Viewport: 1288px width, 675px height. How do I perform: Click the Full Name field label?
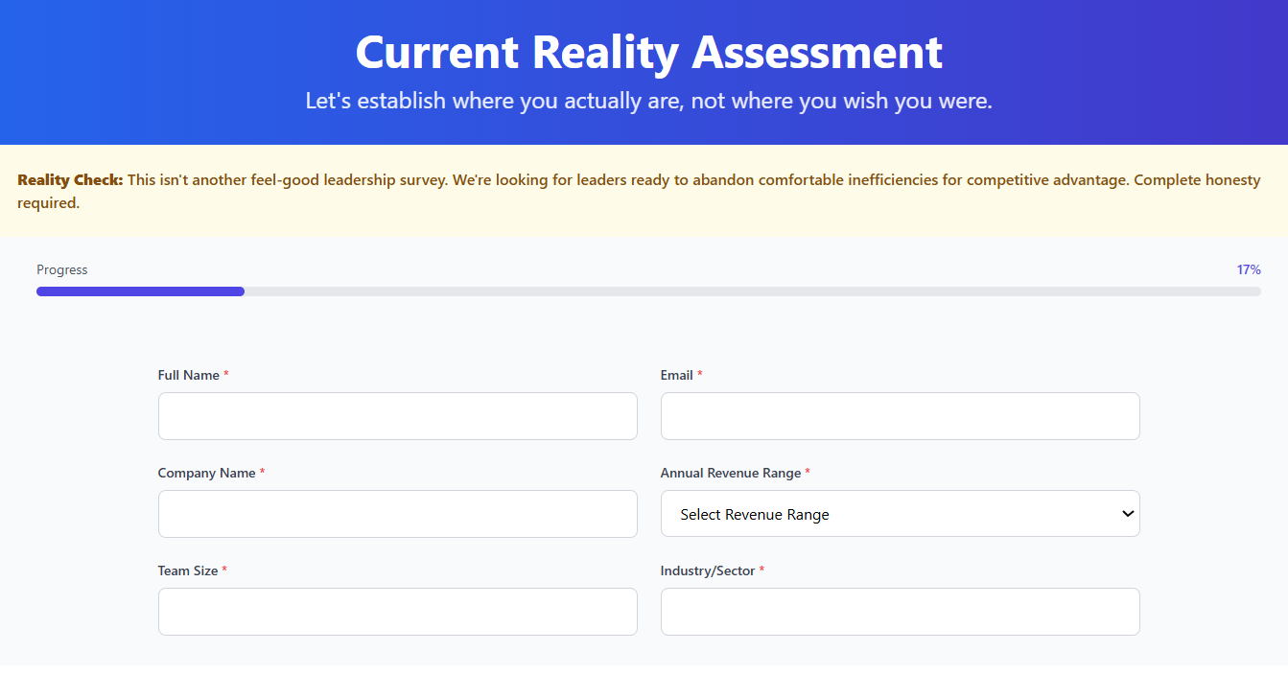point(189,375)
